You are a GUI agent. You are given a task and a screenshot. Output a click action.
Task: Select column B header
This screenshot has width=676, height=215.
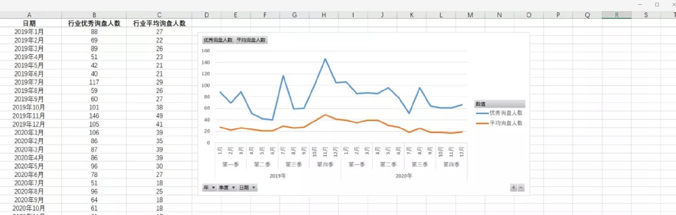coord(94,15)
